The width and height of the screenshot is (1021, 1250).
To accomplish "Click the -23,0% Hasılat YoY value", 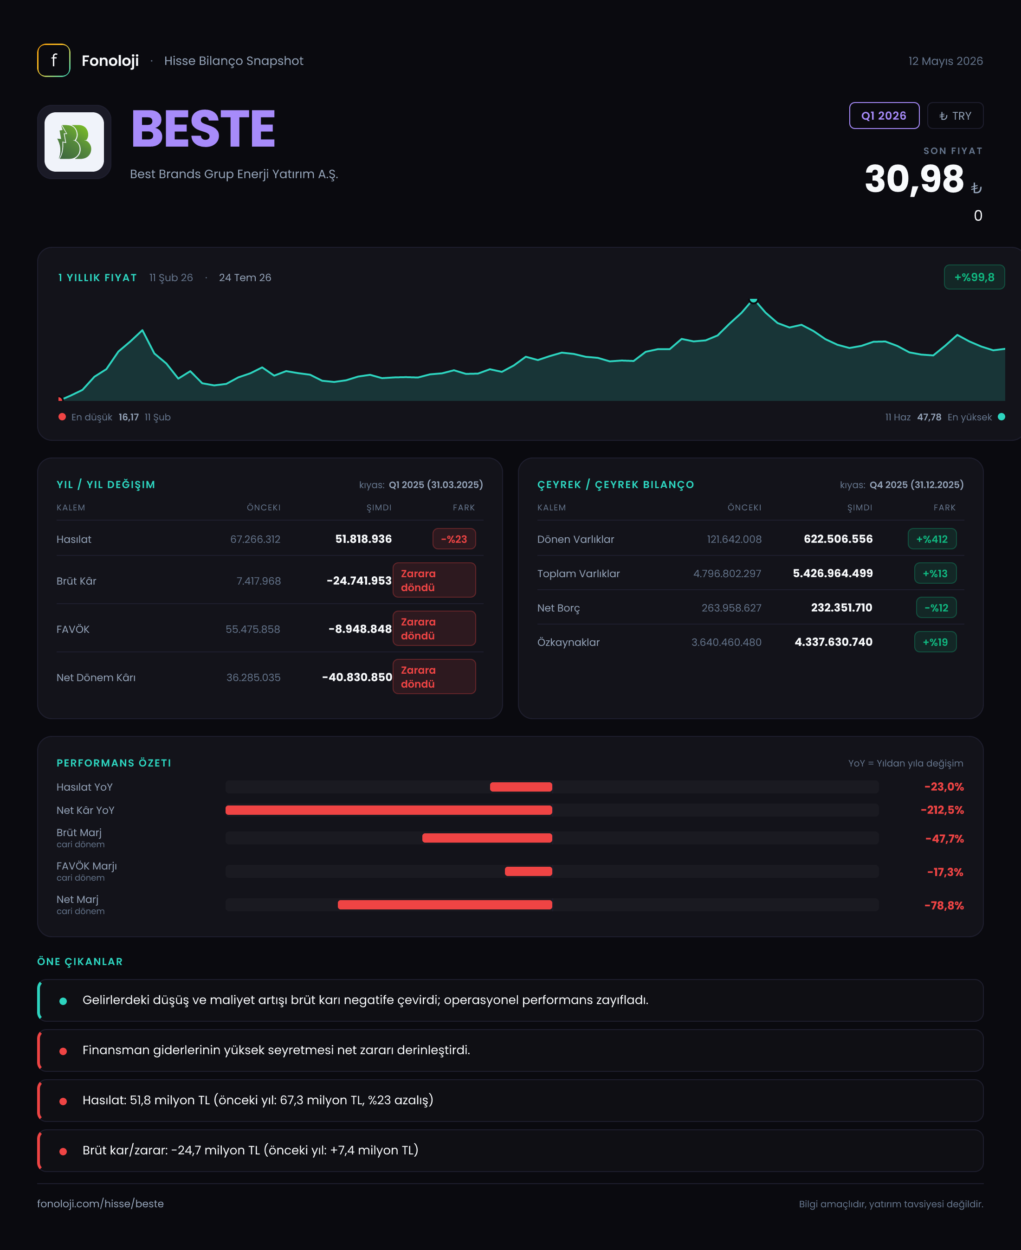I will click(944, 786).
